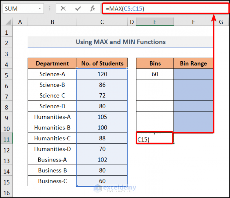Viewport: 230px width, 198px height.
Task: Select column F header
Action: click(x=193, y=22)
